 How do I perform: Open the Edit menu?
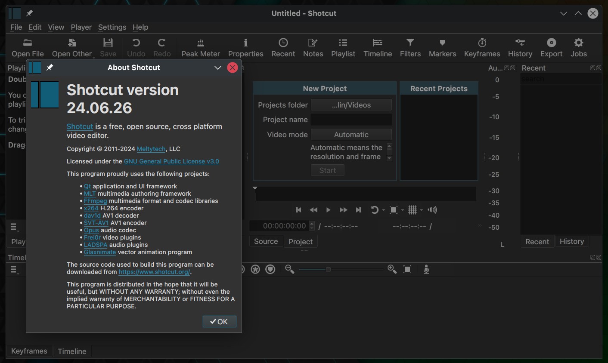click(x=35, y=27)
